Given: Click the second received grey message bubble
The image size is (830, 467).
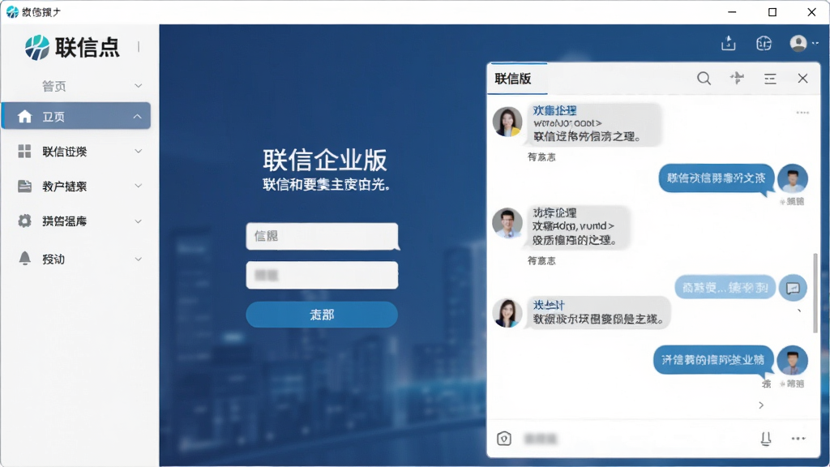Looking at the screenshot, I should pyautogui.click(x=579, y=227).
